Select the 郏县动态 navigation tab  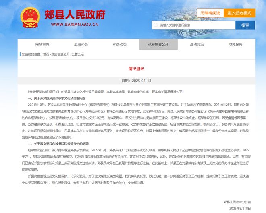[119, 44]
